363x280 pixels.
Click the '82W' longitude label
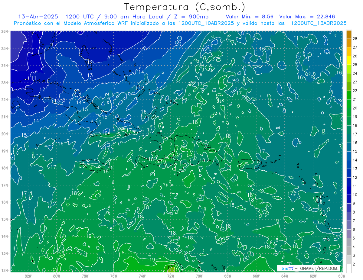[28, 276]
